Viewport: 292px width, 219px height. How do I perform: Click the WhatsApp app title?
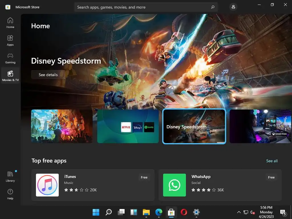click(x=201, y=177)
